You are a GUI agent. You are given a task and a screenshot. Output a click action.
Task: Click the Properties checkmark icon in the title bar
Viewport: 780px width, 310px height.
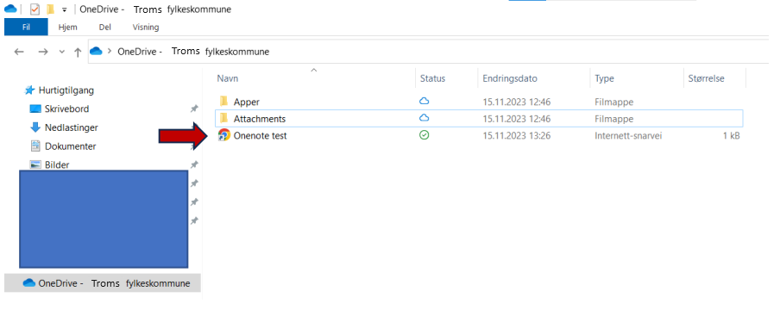[x=35, y=9]
